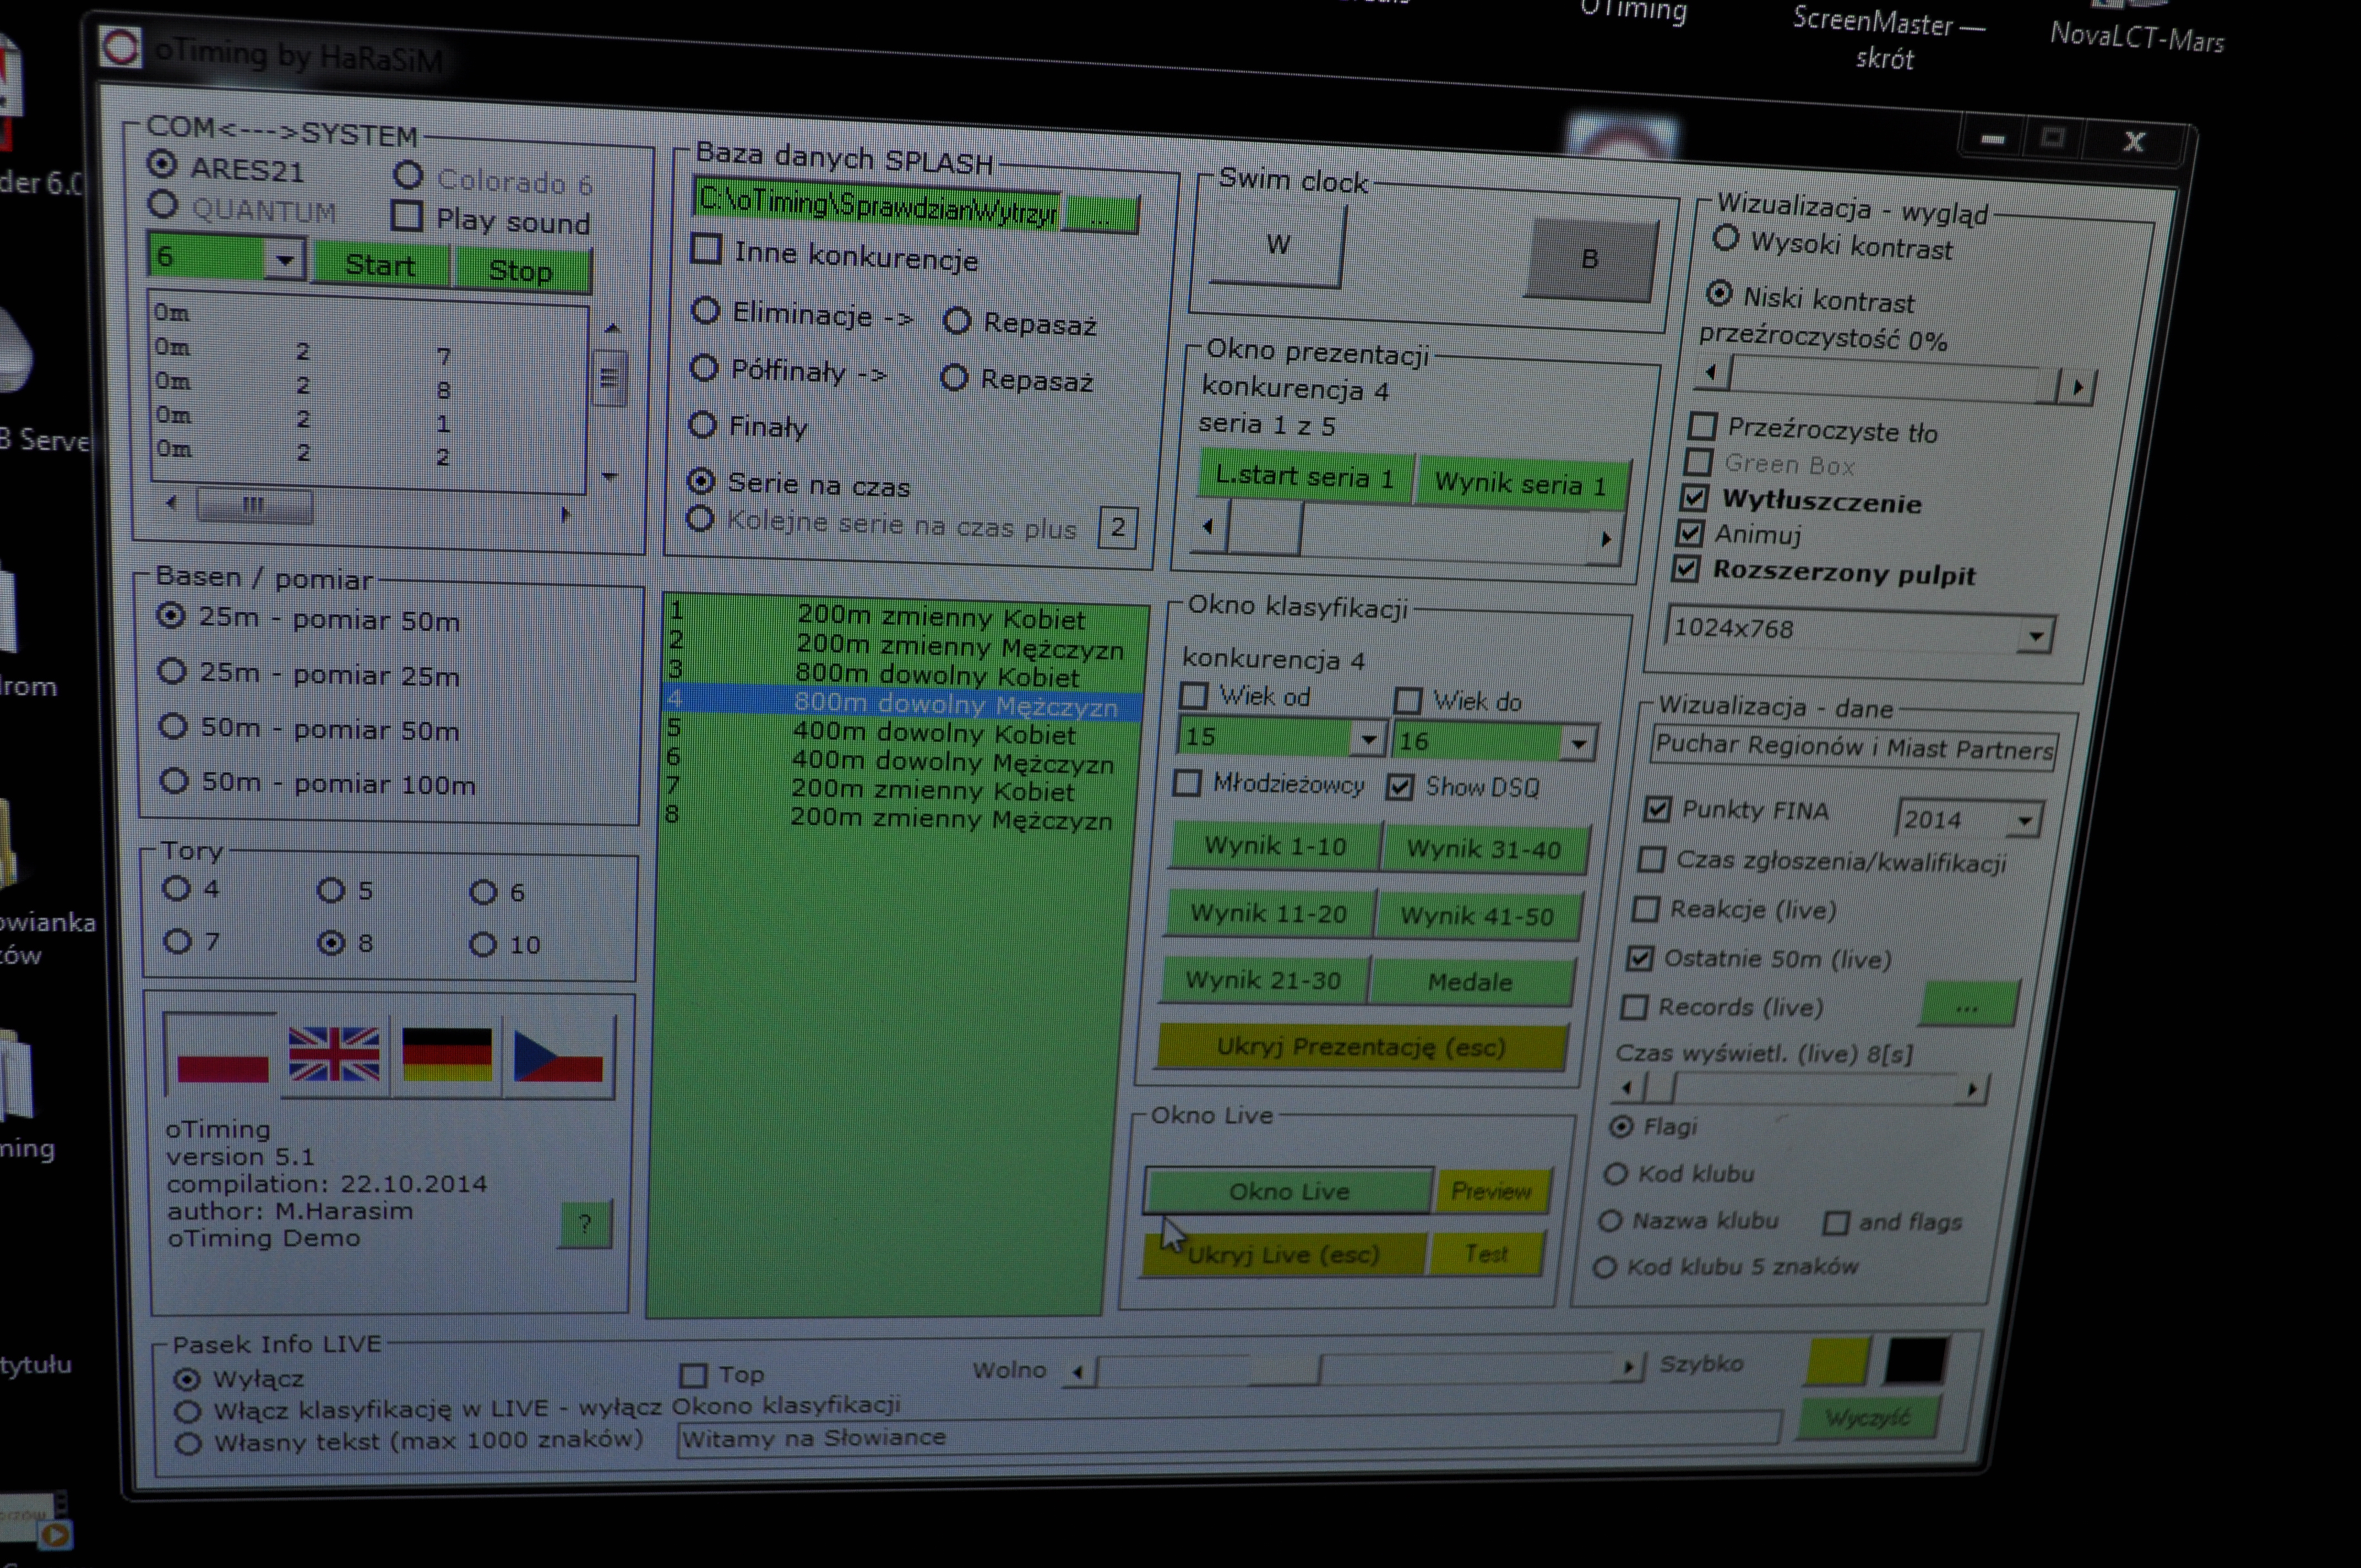The image size is (2361, 1568).
Task: Select the Polish flag language button
Action: 221,1056
